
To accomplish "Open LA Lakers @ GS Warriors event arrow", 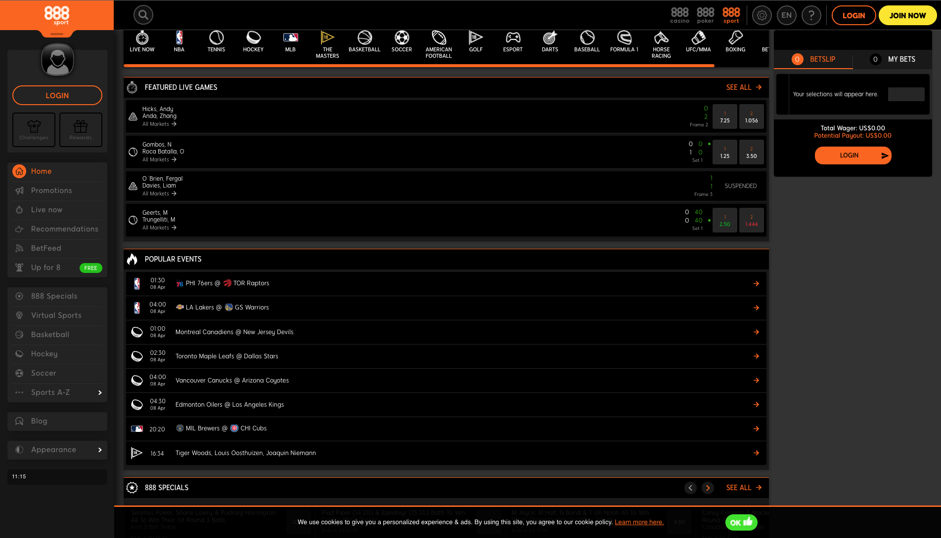I will click(756, 307).
